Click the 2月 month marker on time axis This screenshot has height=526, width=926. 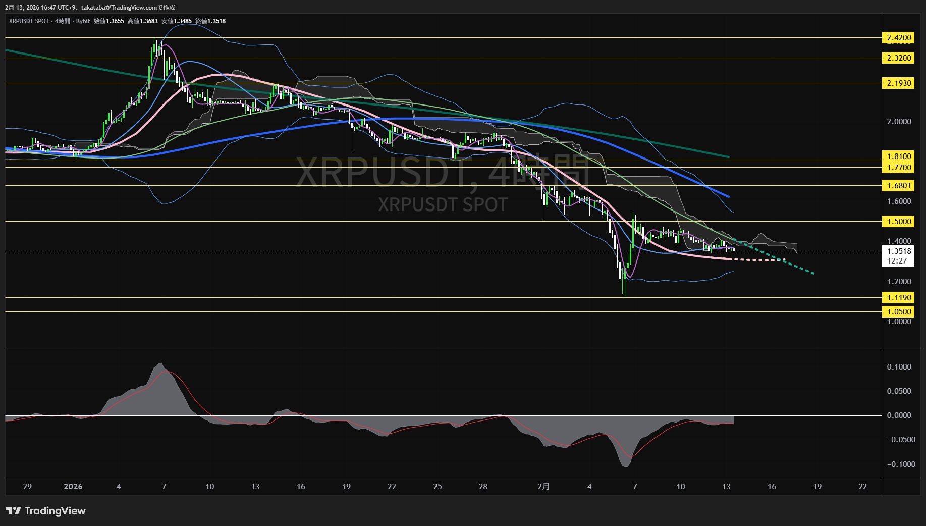click(x=543, y=487)
